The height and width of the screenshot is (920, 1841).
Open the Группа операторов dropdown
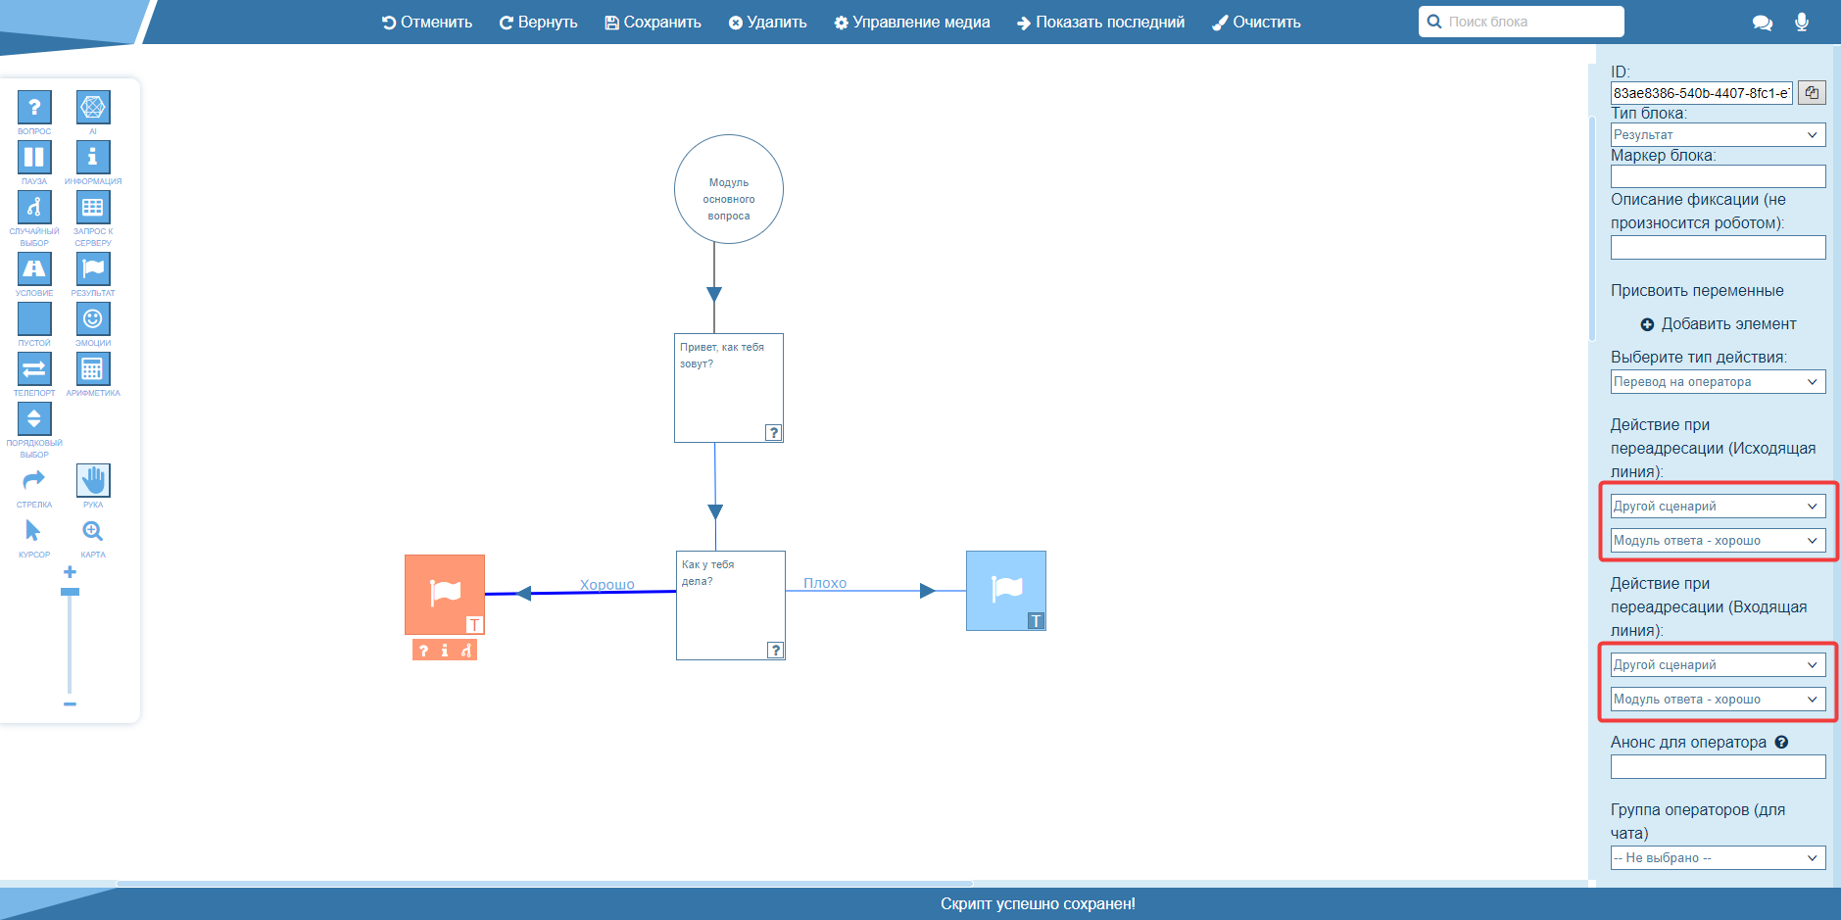point(1718,858)
